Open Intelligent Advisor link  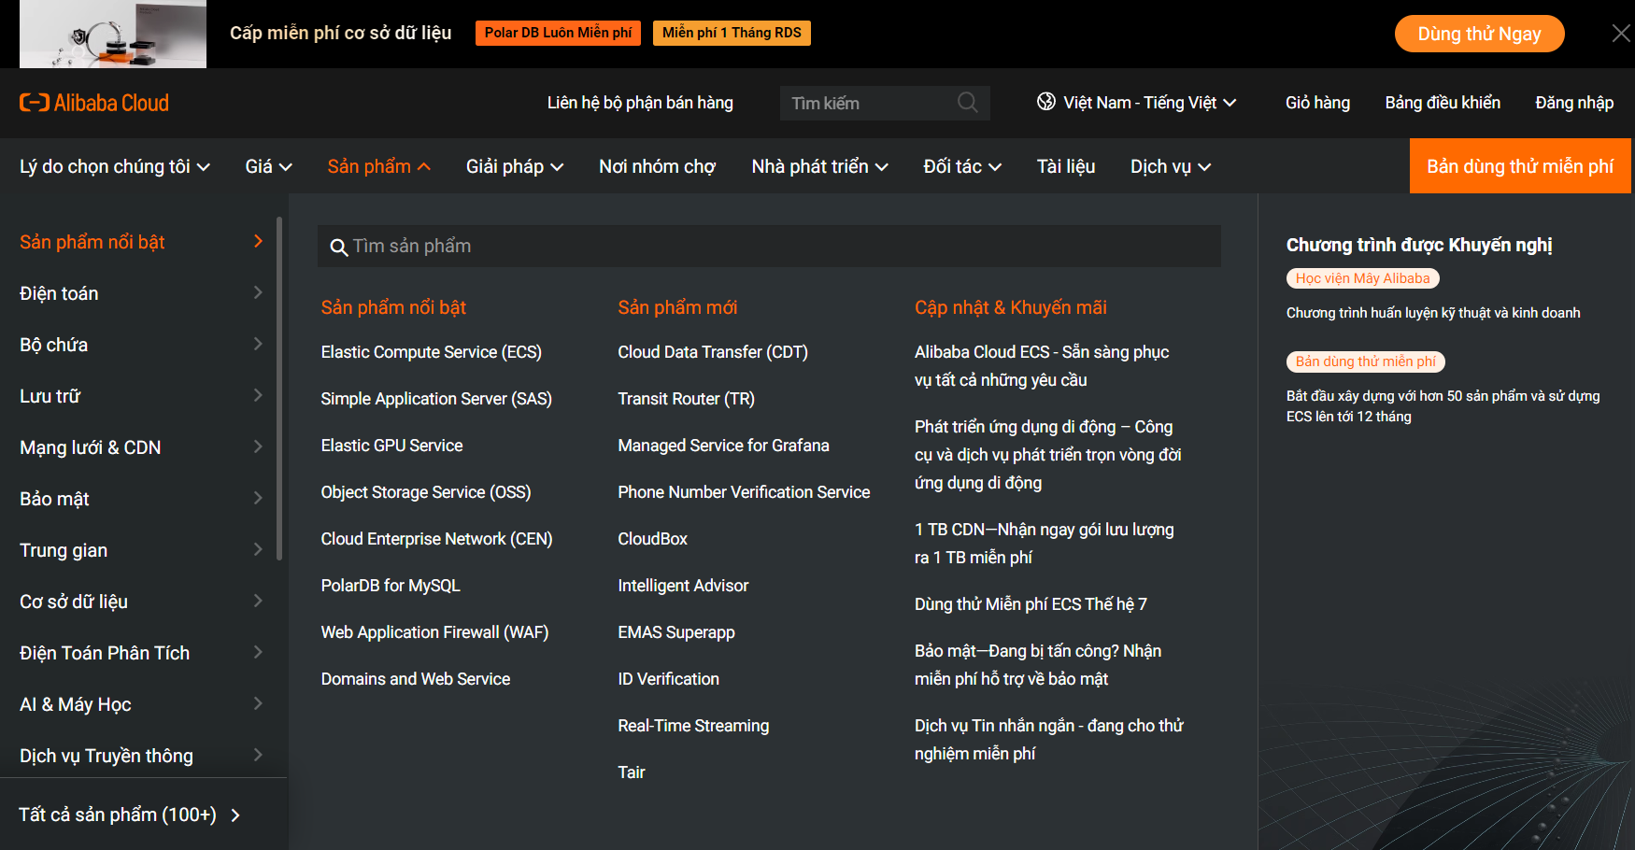pyautogui.click(x=683, y=586)
